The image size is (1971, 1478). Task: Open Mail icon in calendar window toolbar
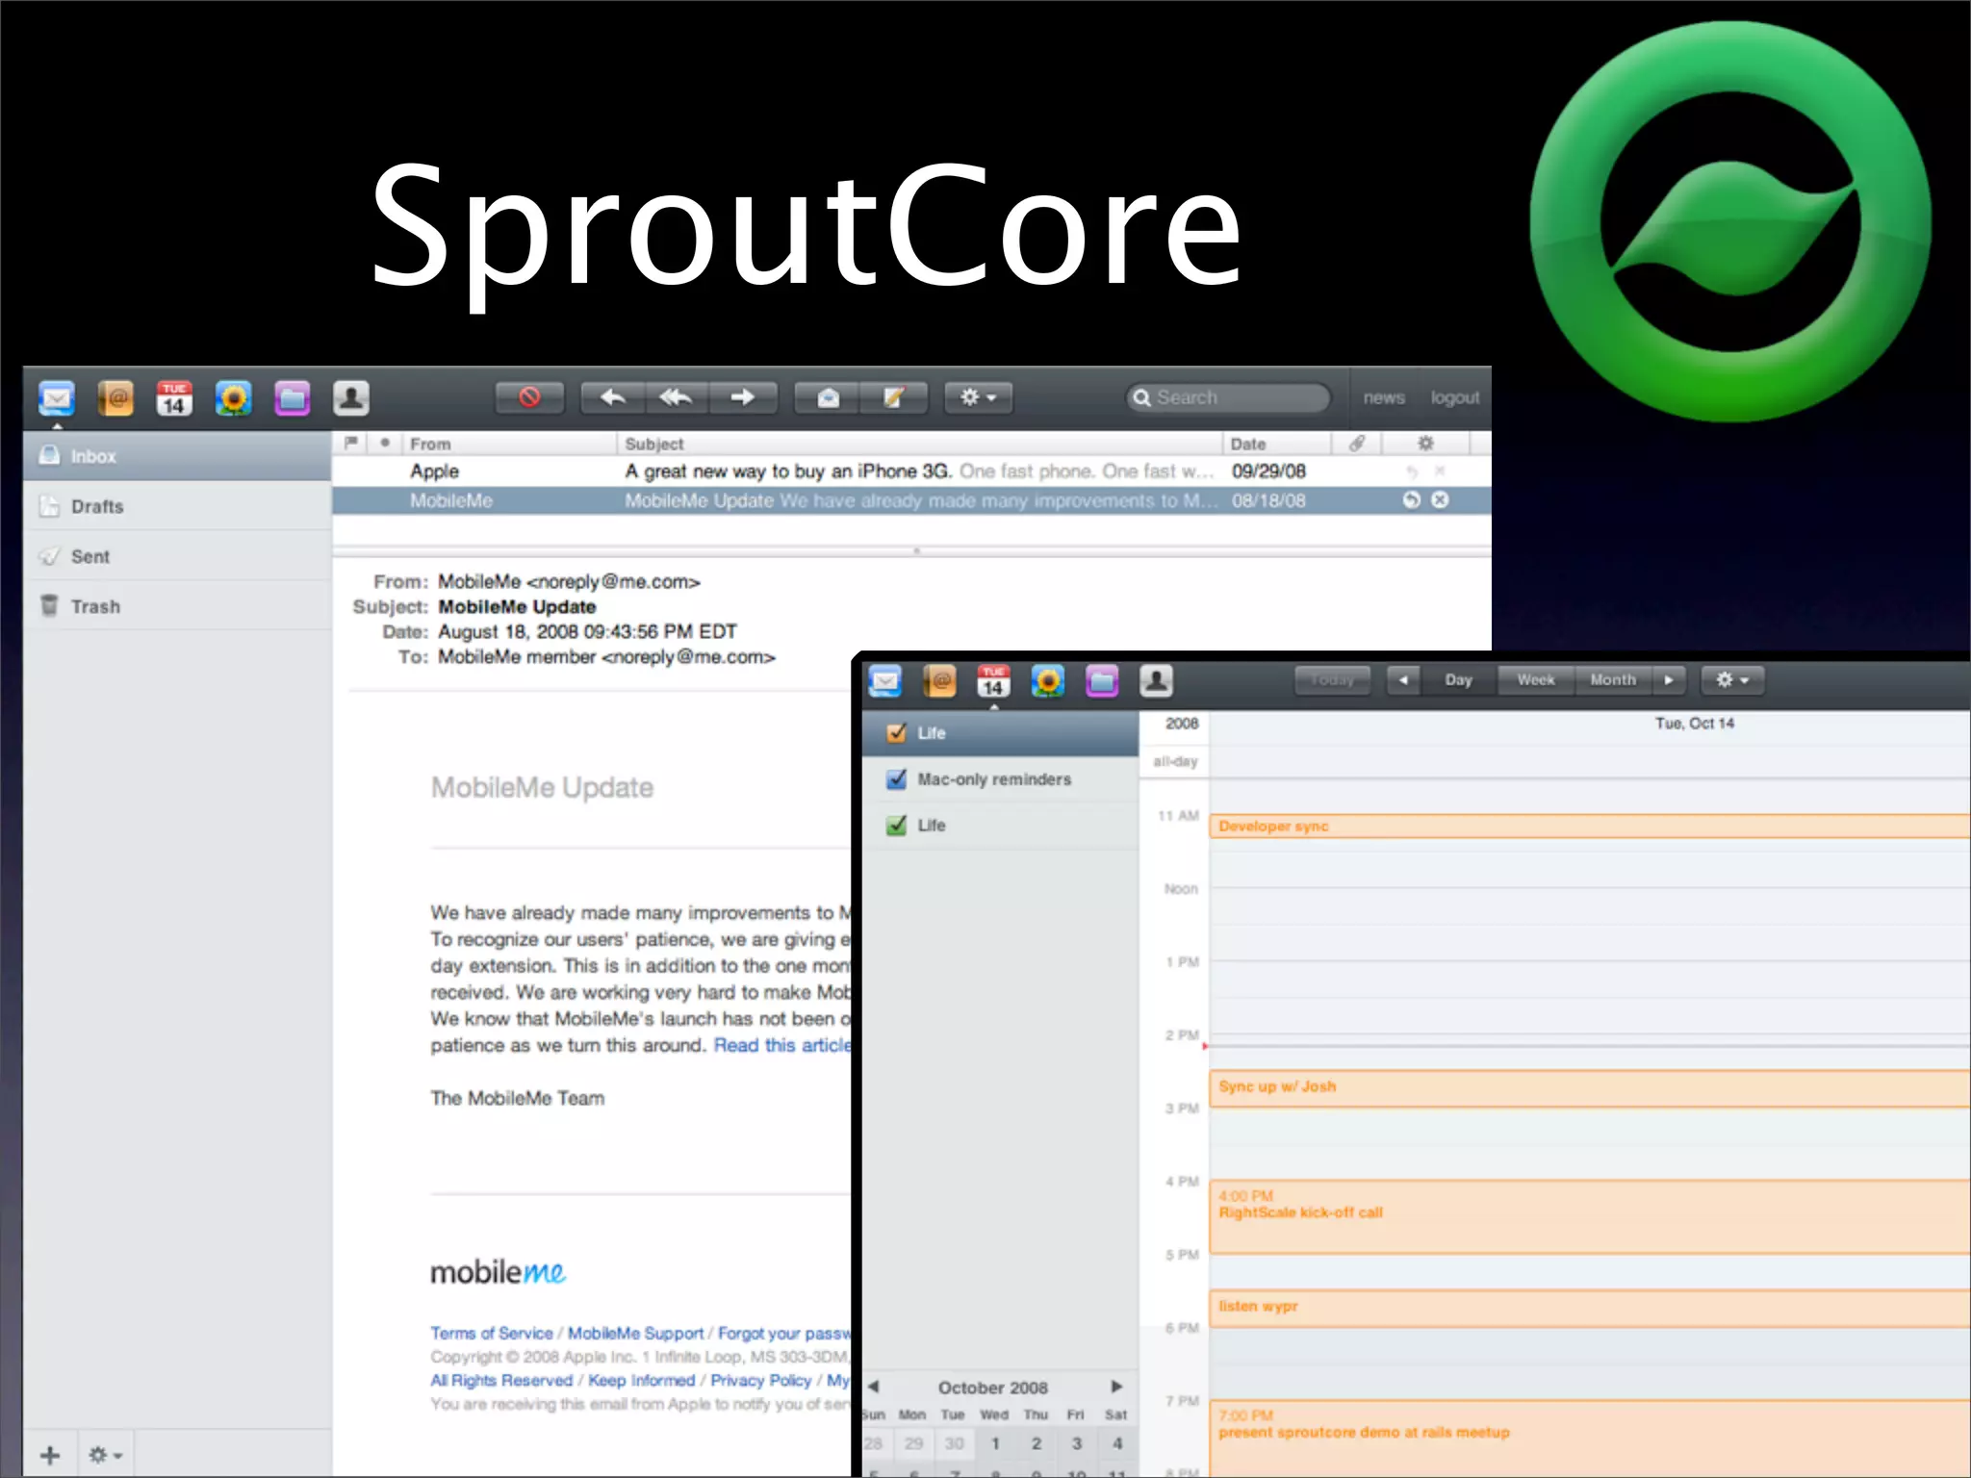pos(885,681)
